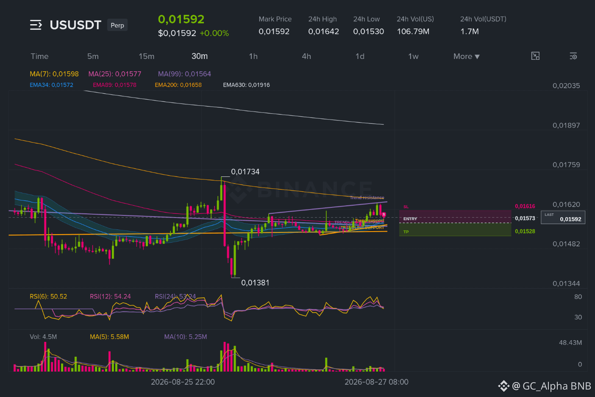Click the volume MA(10) label
This screenshot has height=397, width=595.
[x=186, y=337]
